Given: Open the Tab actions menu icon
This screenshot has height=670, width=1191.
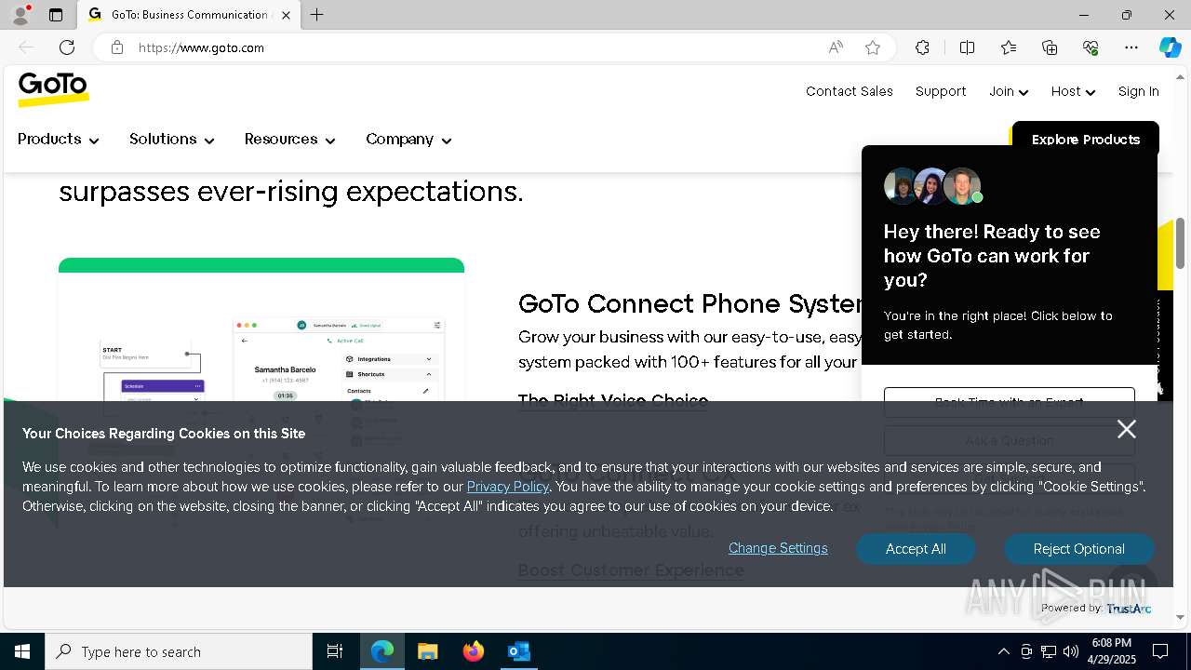Looking at the screenshot, I should [x=56, y=15].
